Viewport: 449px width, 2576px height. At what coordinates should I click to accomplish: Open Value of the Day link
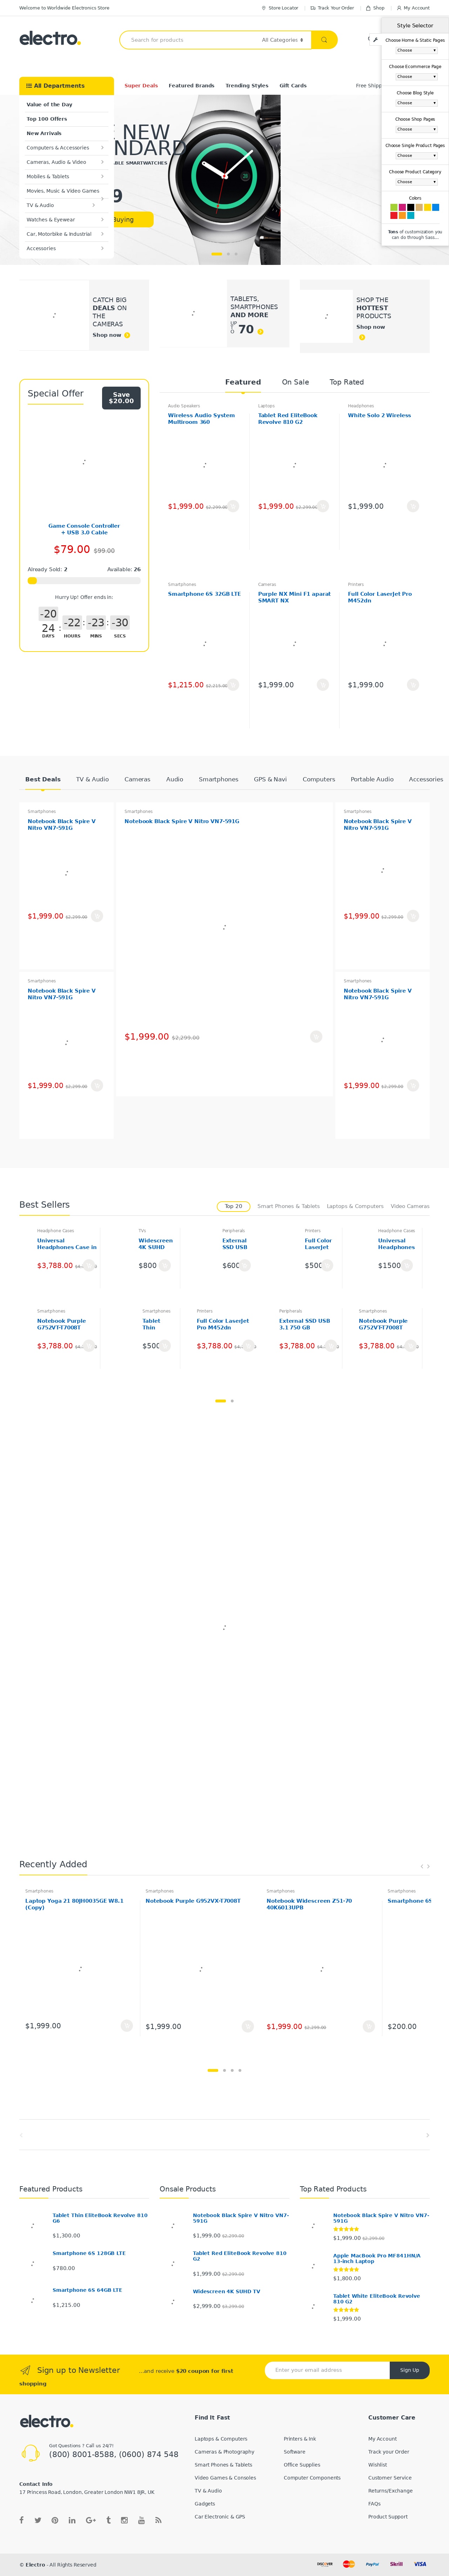[49, 105]
